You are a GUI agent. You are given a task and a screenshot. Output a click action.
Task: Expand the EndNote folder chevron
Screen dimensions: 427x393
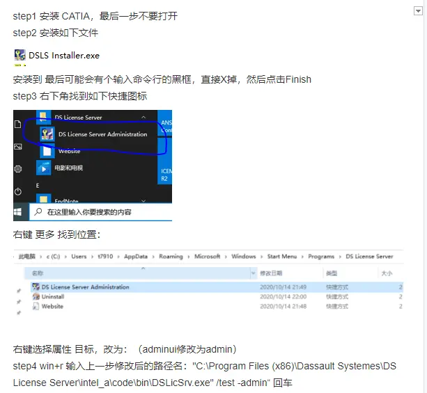click(x=143, y=201)
